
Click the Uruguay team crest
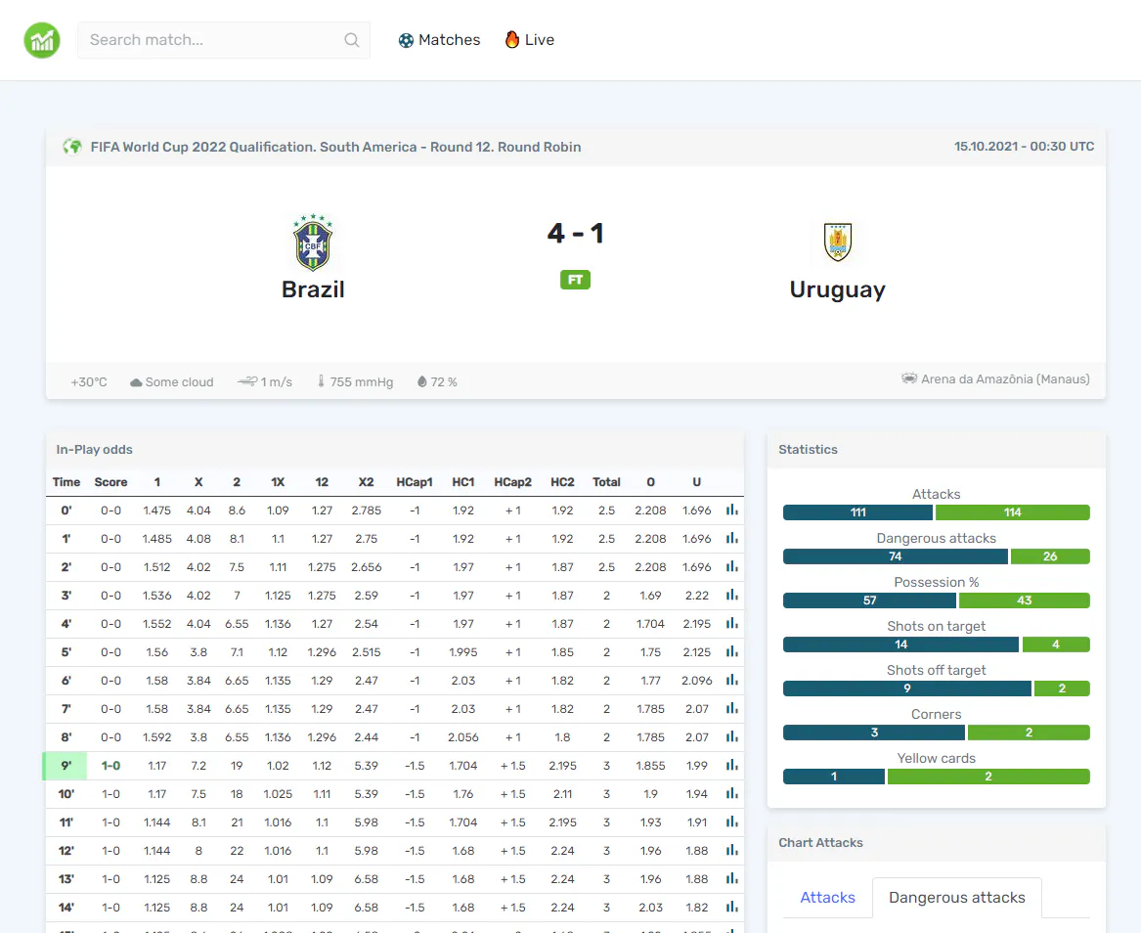pyautogui.click(x=838, y=242)
